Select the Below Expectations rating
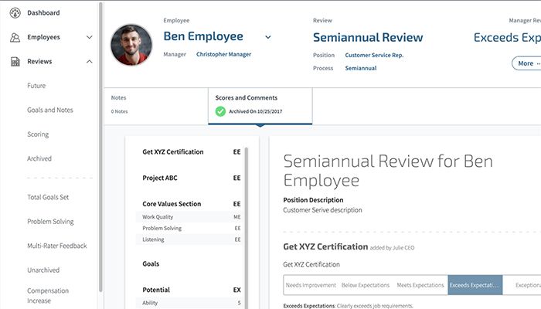The image size is (541, 309). [x=365, y=285]
